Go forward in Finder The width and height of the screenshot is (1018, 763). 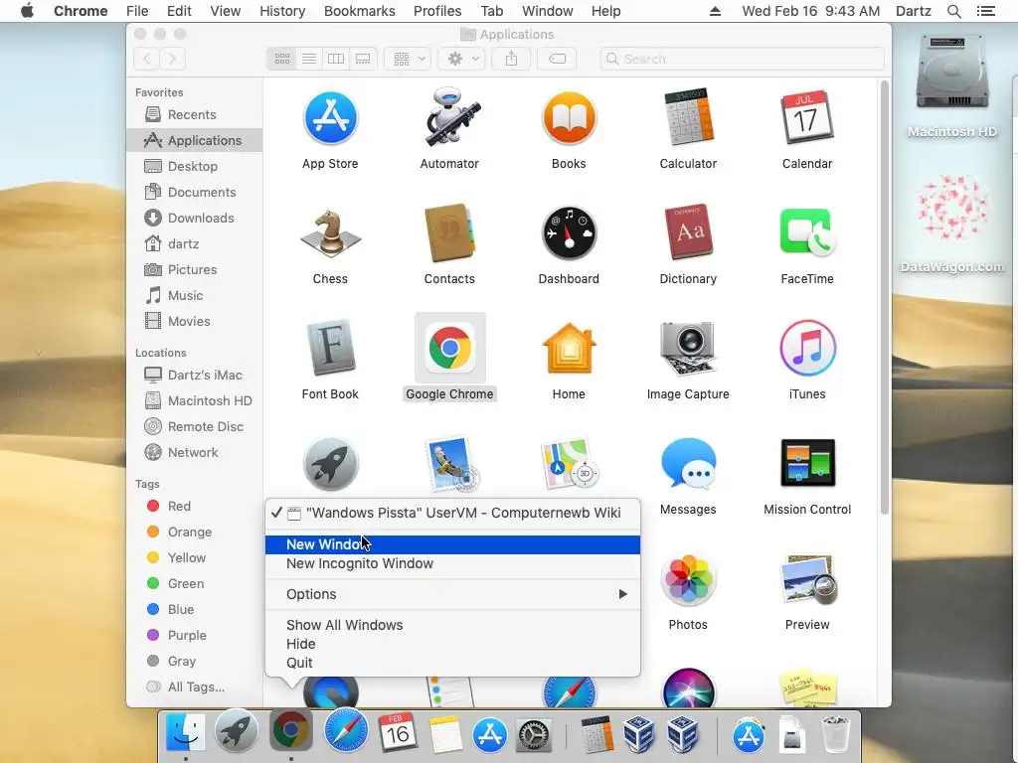[172, 59]
